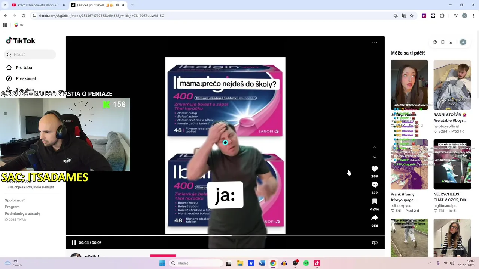Bookmark the video showing 4246 saves
This screenshot has height=269, width=479.
pos(375,201)
